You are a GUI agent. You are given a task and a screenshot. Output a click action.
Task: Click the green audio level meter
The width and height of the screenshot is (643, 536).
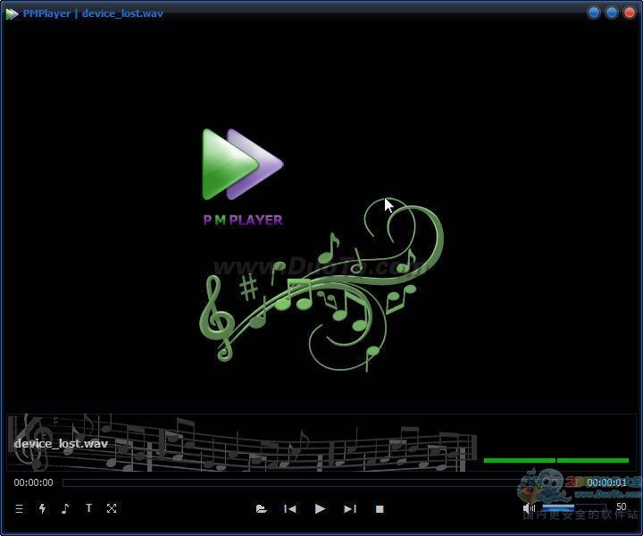click(x=555, y=460)
